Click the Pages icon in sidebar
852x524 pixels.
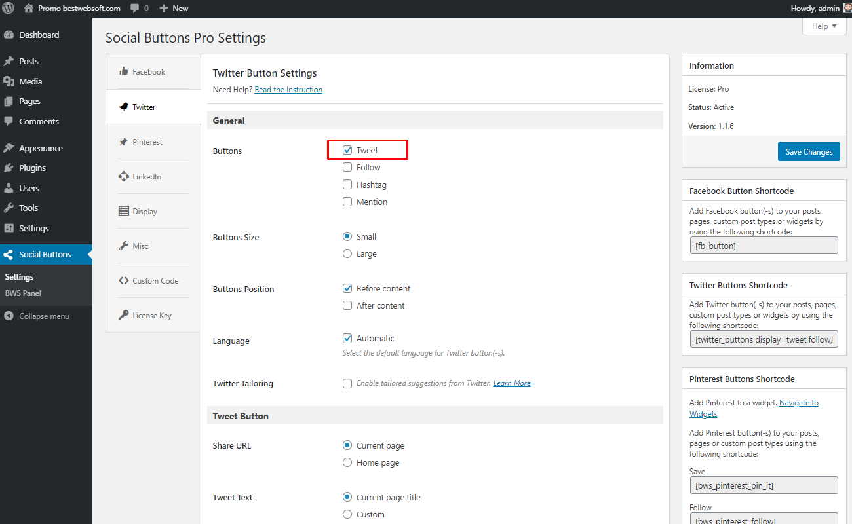click(9, 102)
